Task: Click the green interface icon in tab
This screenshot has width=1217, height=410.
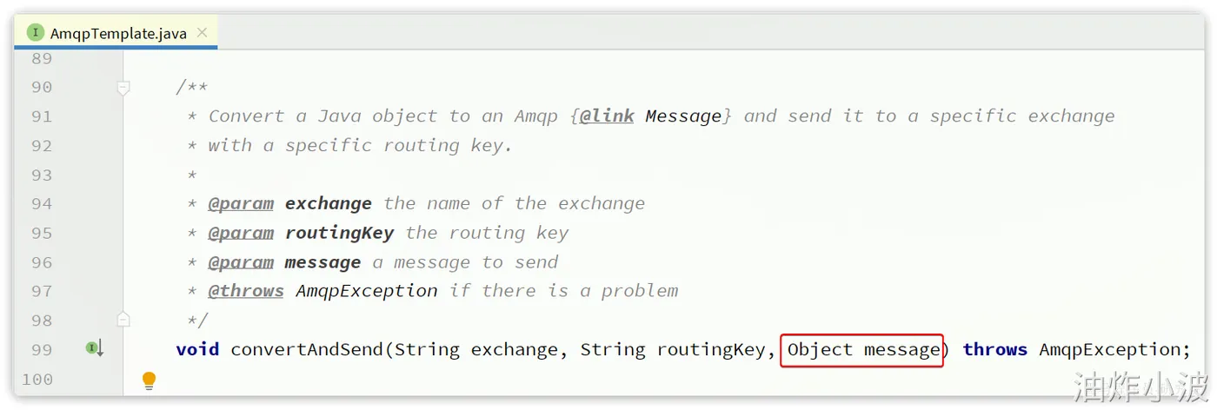Action: 35,33
